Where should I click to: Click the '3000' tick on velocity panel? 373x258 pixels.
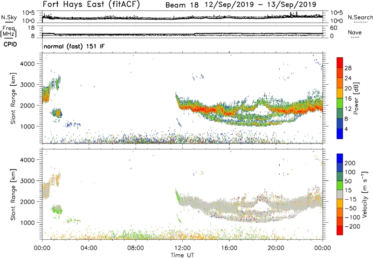tap(28, 181)
